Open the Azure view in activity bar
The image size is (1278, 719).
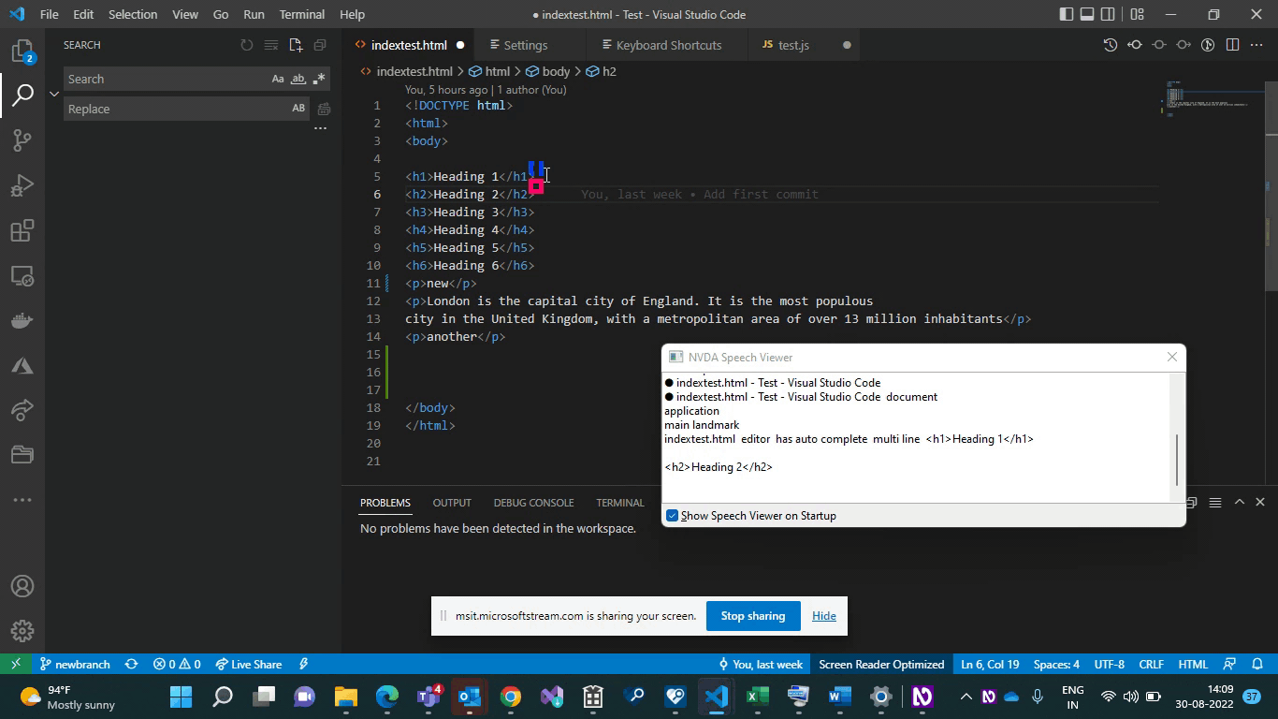[22, 365]
